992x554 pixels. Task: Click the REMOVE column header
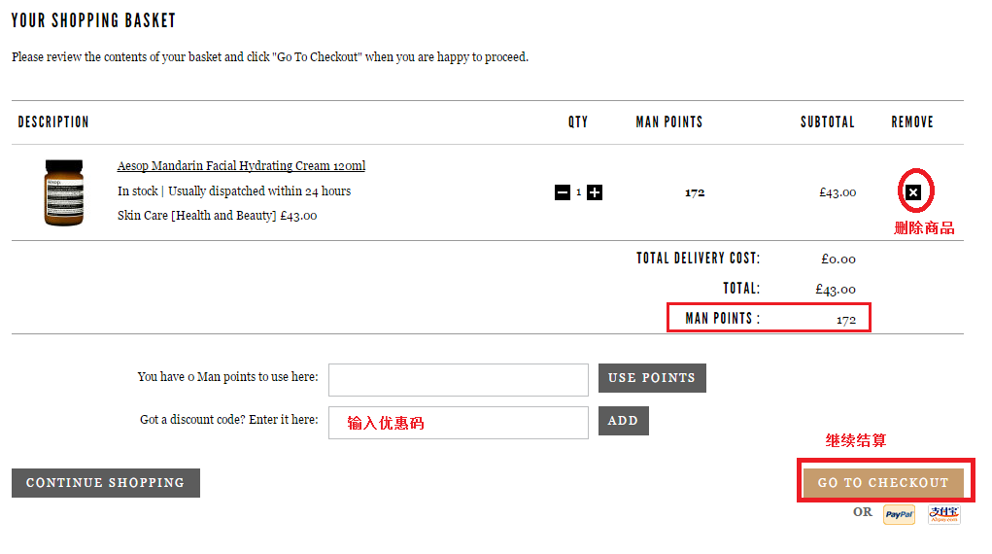(912, 122)
